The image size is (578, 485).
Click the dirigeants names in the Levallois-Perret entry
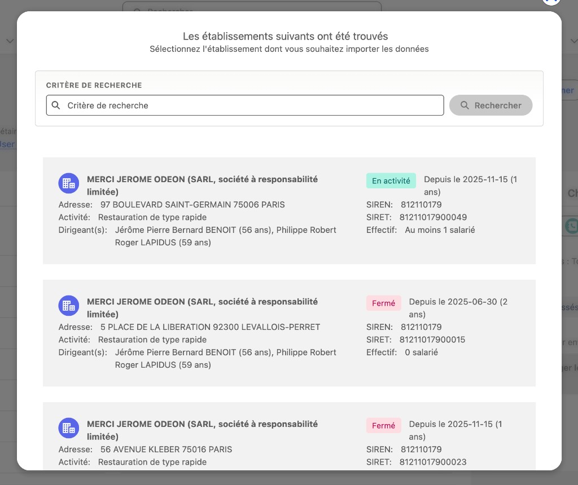226,358
